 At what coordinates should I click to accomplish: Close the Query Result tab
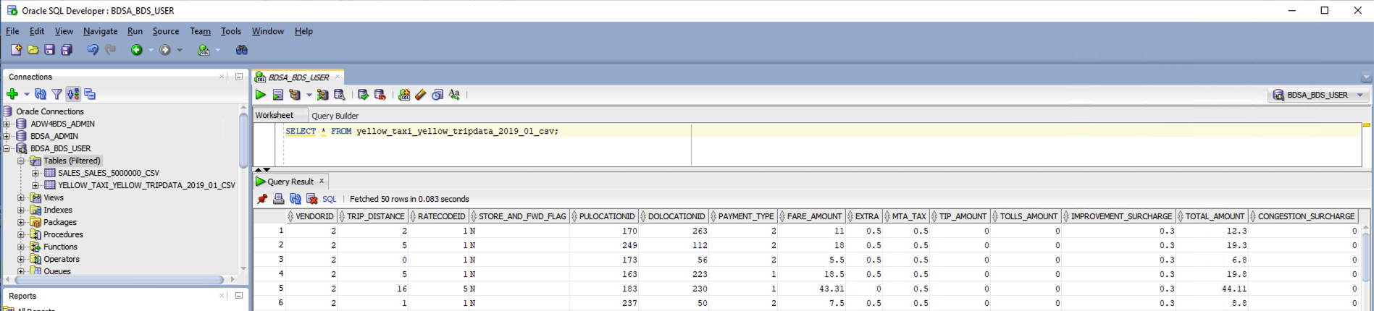point(322,181)
